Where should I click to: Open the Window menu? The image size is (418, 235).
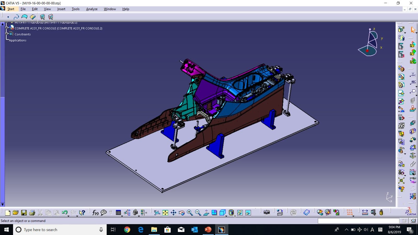[110, 9]
